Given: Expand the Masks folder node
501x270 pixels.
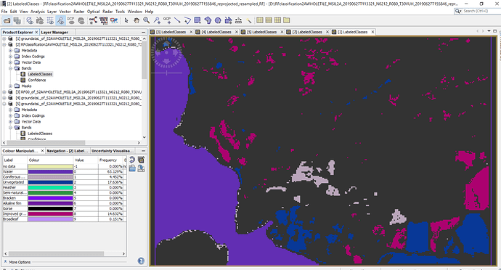Looking at the screenshot, I should (10, 86).
